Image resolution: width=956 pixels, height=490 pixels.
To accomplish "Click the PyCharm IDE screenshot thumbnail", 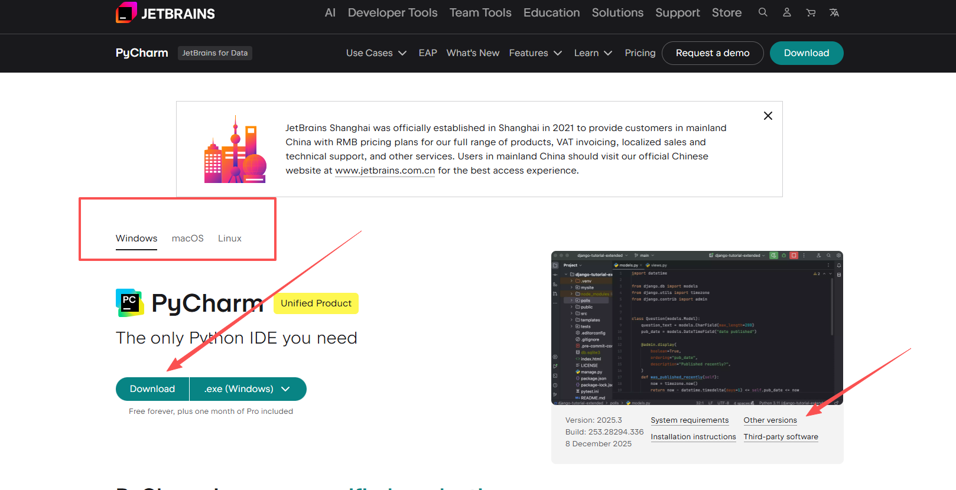I will (x=697, y=328).
